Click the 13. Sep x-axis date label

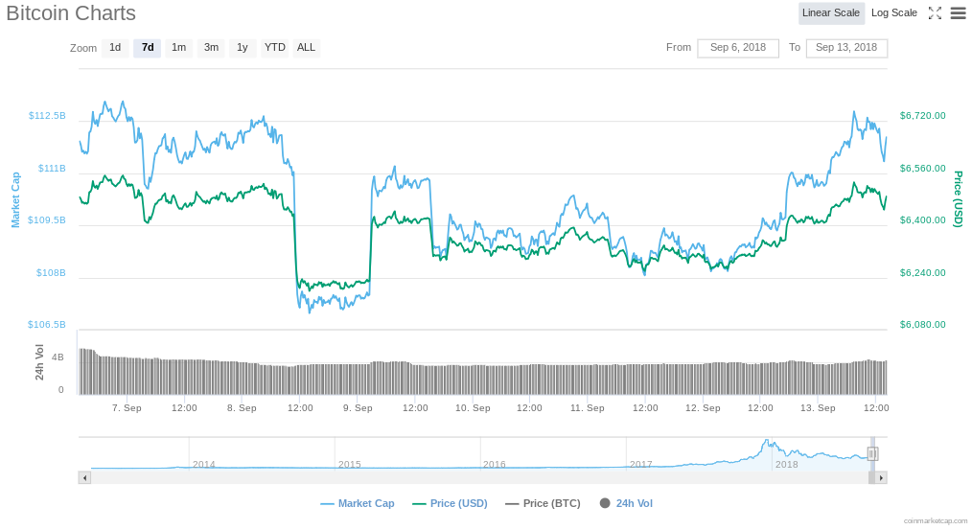pos(818,408)
